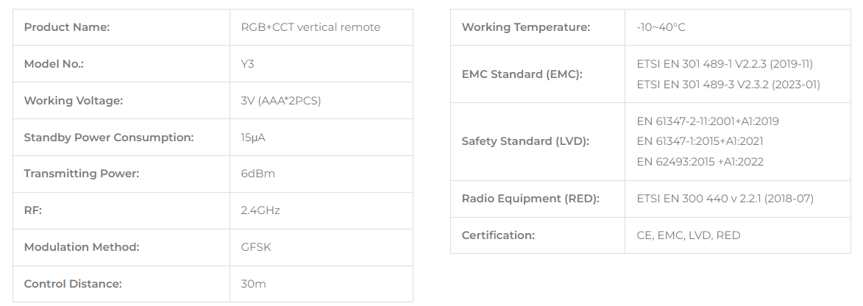Select the GFSK modulation value
The width and height of the screenshot is (863, 306).
256,247
